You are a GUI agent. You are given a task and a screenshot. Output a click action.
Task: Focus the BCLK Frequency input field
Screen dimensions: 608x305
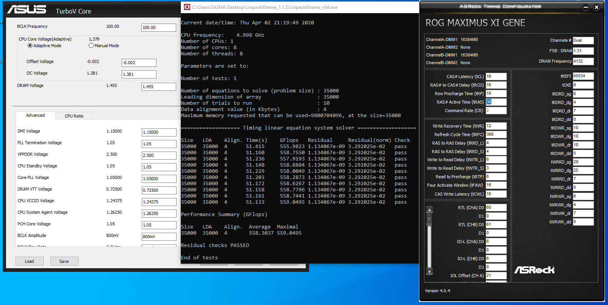pos(159,27)
